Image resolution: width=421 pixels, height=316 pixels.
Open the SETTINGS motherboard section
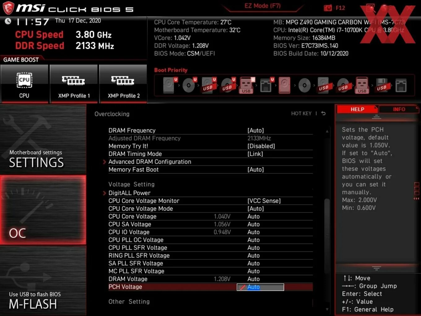tap(43, 140)
